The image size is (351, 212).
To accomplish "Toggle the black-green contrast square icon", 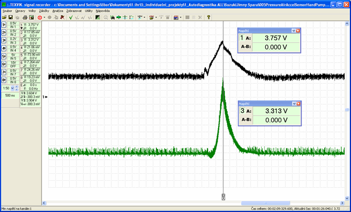I will pyautogui.click(x=98, y=17).
